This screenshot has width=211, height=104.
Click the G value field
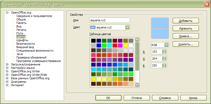click(x=157, y=59)
